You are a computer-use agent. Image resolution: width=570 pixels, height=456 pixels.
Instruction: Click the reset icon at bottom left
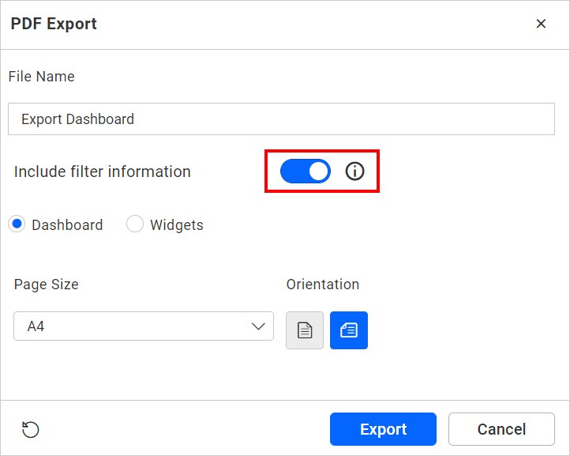[31, 429]
